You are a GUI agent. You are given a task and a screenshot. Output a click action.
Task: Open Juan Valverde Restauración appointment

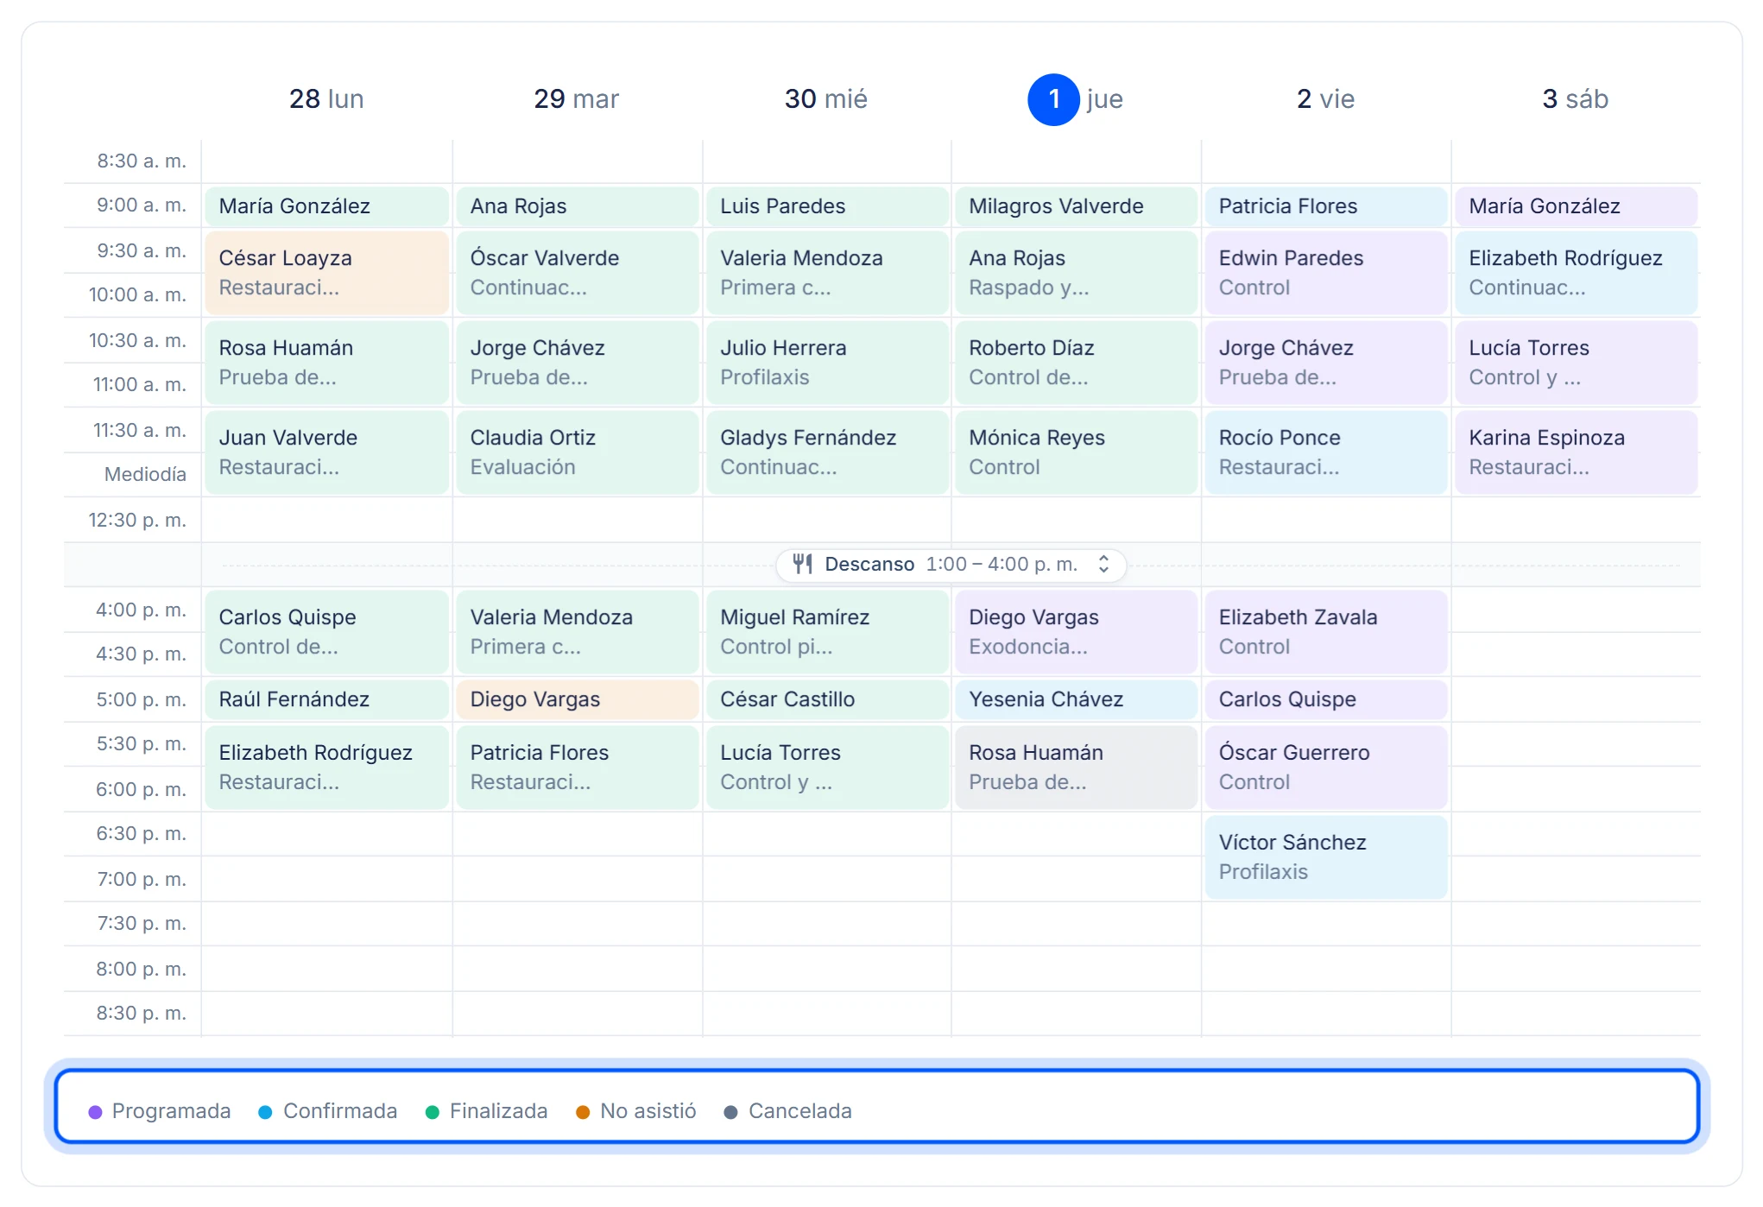(326, 452)
